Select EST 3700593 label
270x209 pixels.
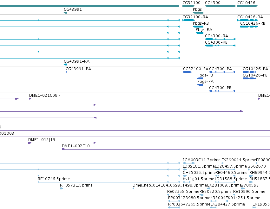click(250, 185)
